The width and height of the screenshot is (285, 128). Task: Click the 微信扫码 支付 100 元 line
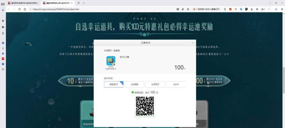coord(145,92)
